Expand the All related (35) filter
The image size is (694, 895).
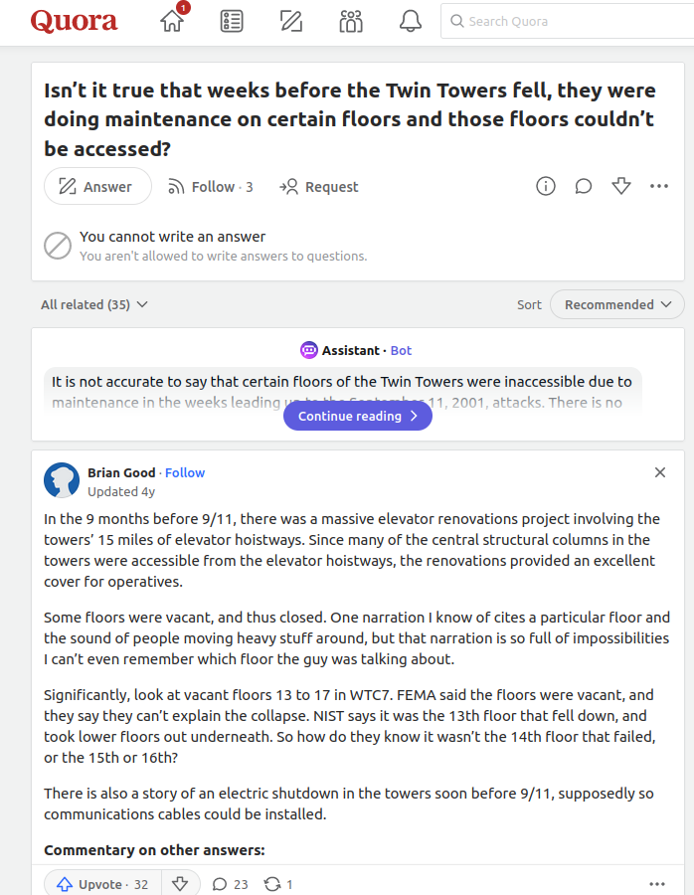coord(94,305)
